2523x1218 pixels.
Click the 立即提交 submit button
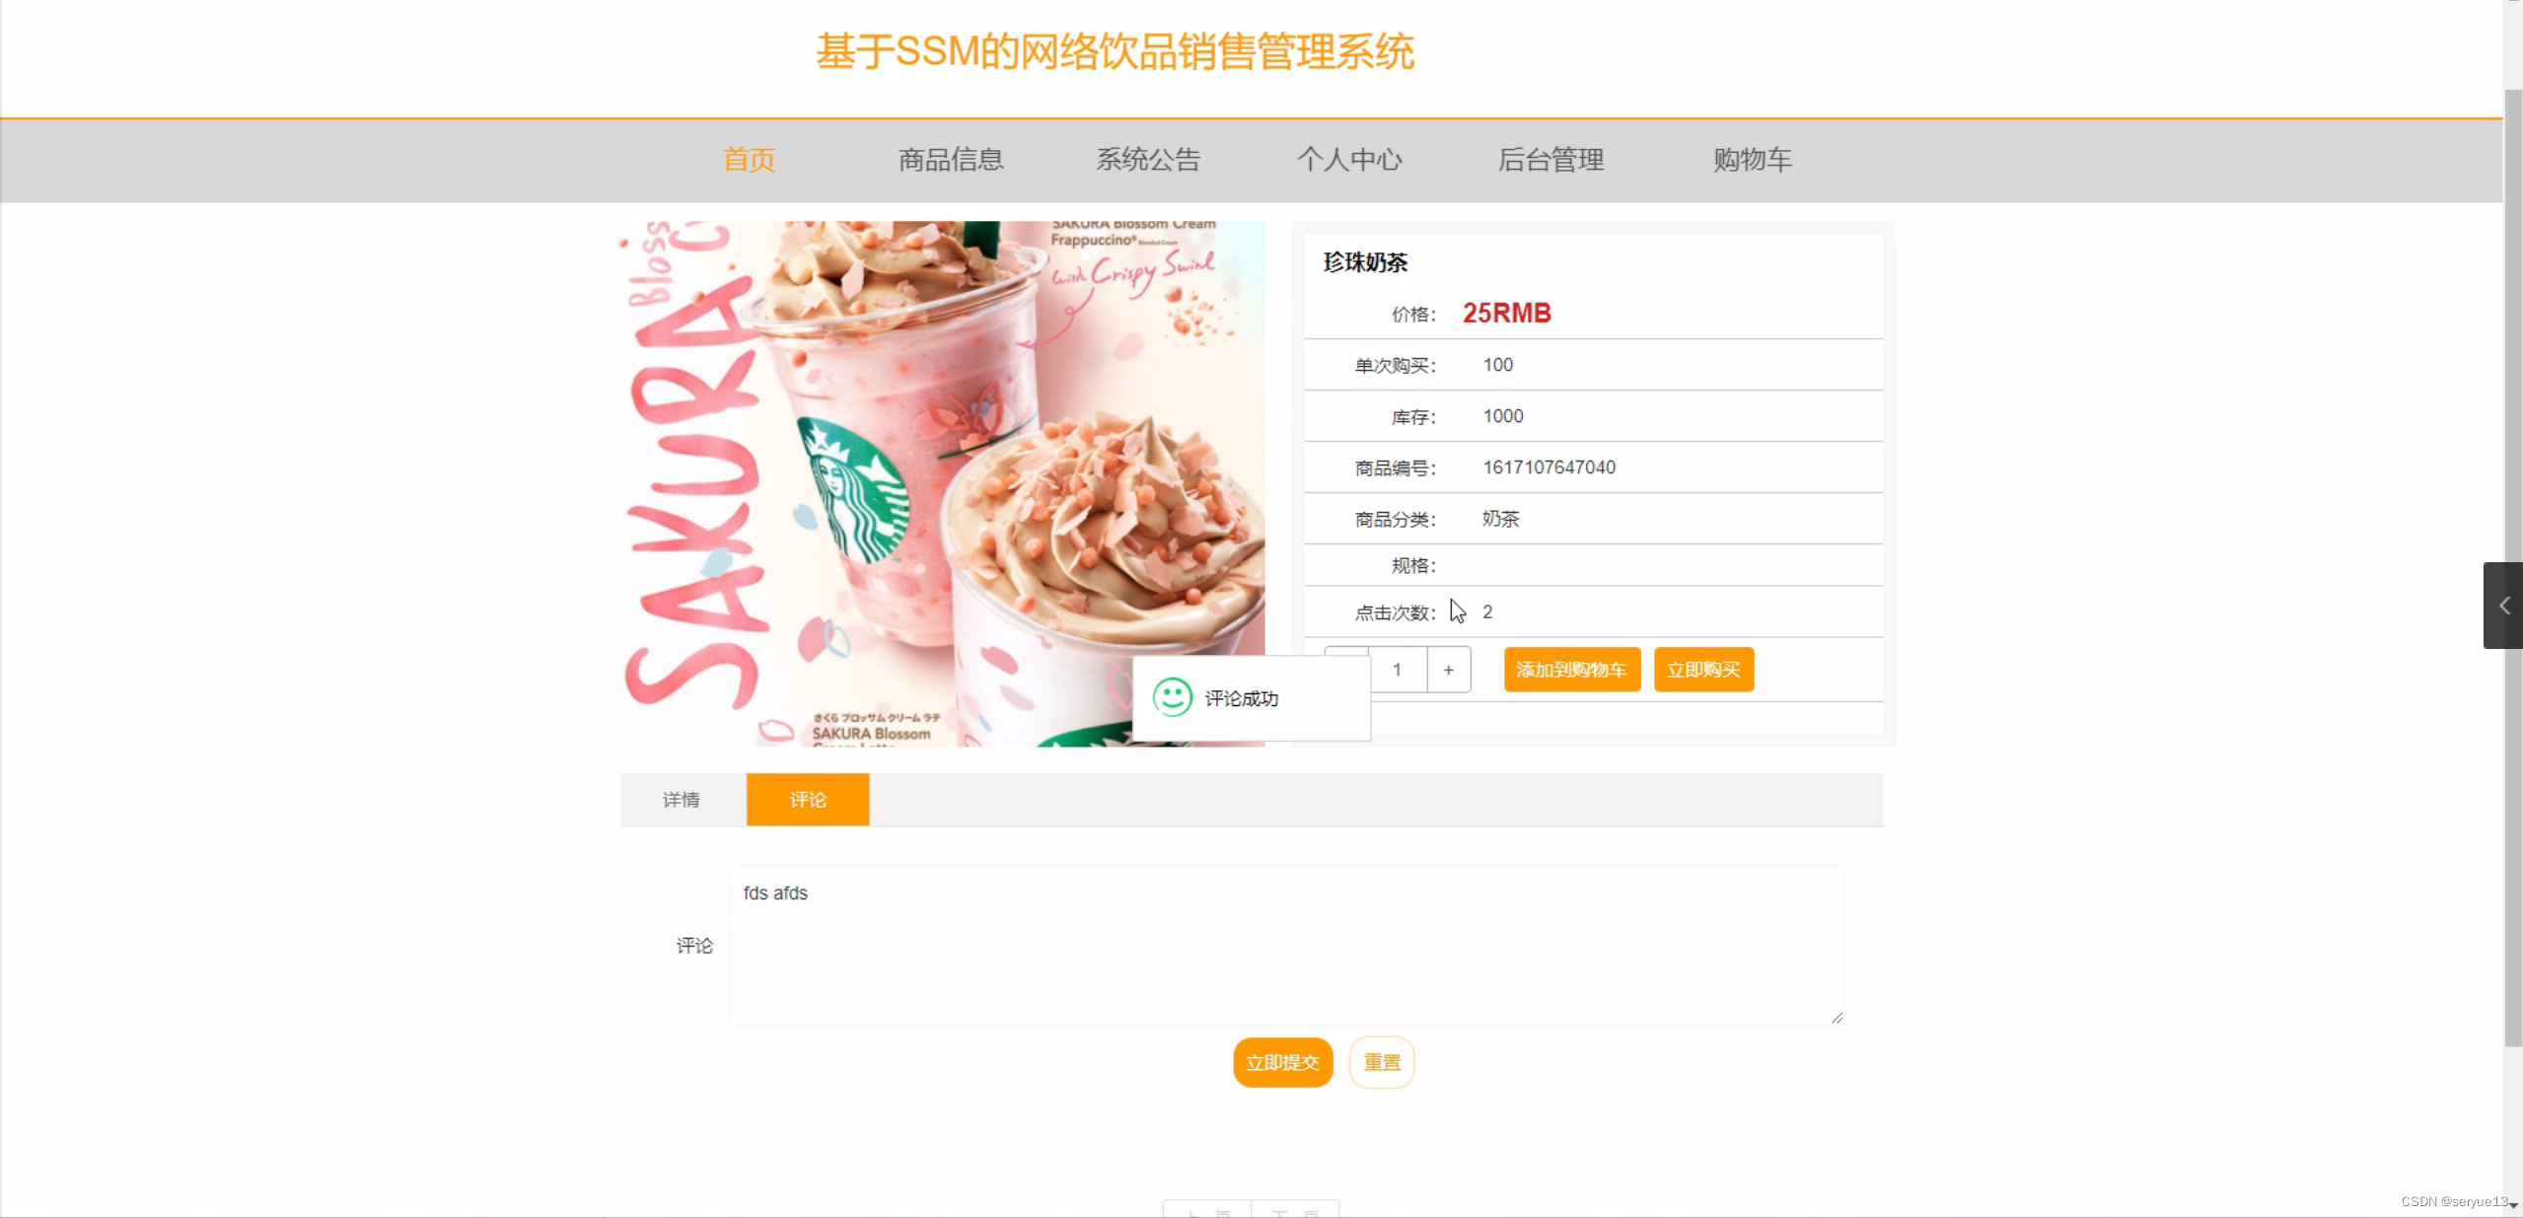[1281, 1062]
